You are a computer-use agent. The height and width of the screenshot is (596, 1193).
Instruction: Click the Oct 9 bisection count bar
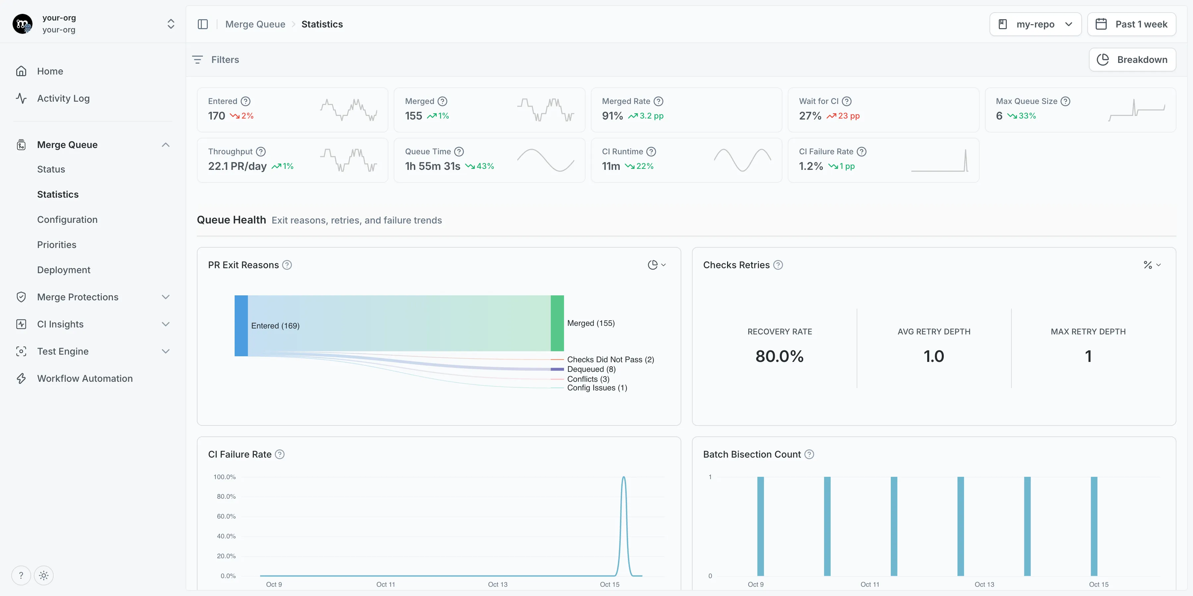(761, 526)
